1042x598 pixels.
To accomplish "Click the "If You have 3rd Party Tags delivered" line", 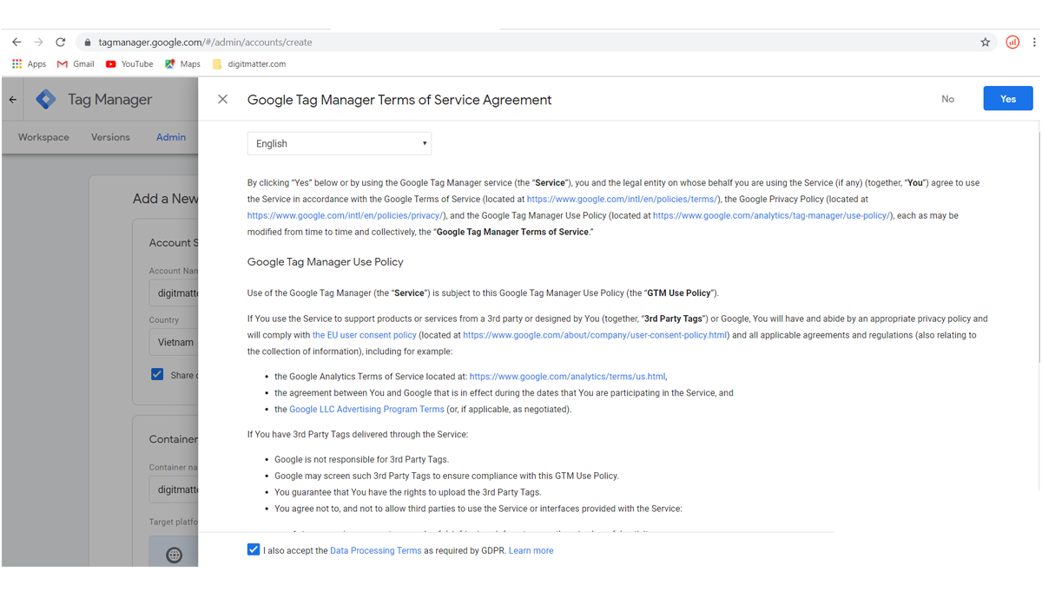I will (x=358, y=434).
